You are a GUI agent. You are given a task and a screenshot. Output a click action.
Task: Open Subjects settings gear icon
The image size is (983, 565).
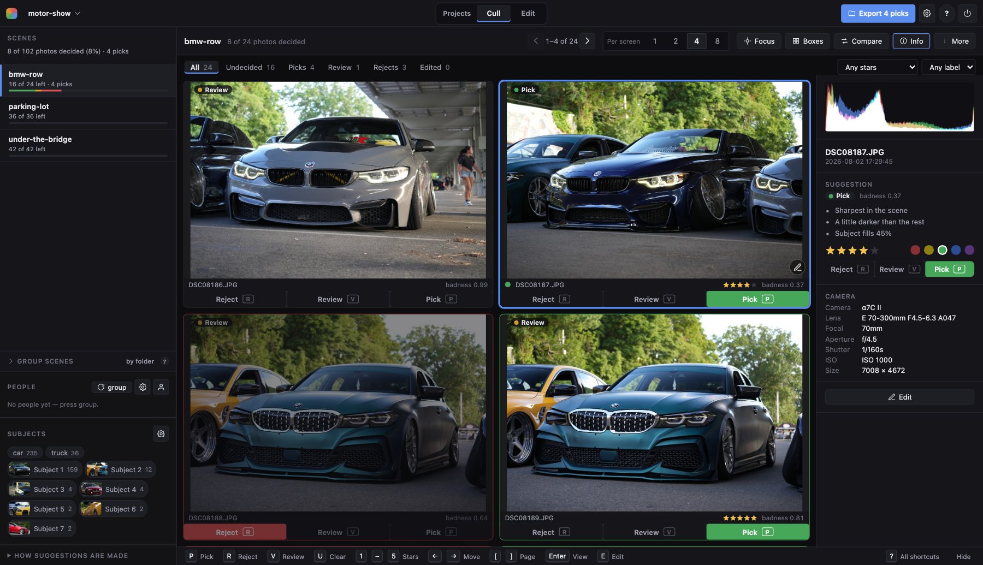point(161,433)
